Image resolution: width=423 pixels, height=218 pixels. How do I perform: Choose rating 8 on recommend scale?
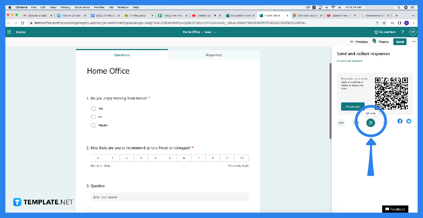213,158
